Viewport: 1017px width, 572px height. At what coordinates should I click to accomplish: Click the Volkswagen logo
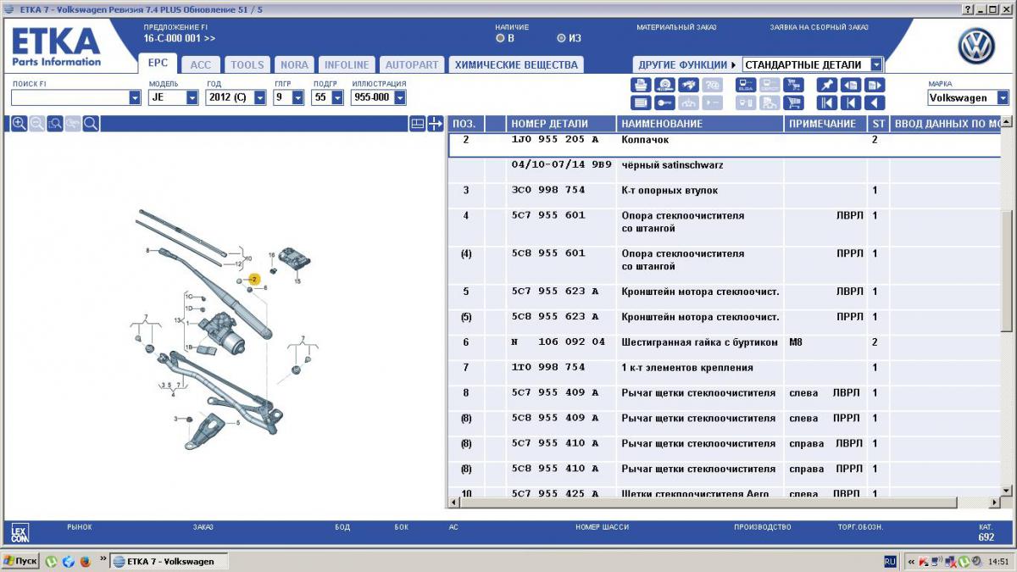click(x=976, y=47)
